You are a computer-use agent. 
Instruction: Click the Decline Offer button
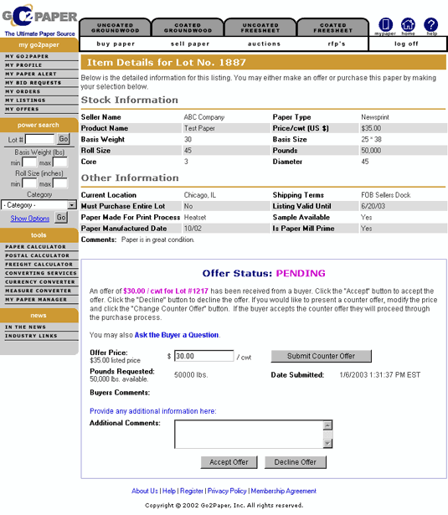(296, 462)
